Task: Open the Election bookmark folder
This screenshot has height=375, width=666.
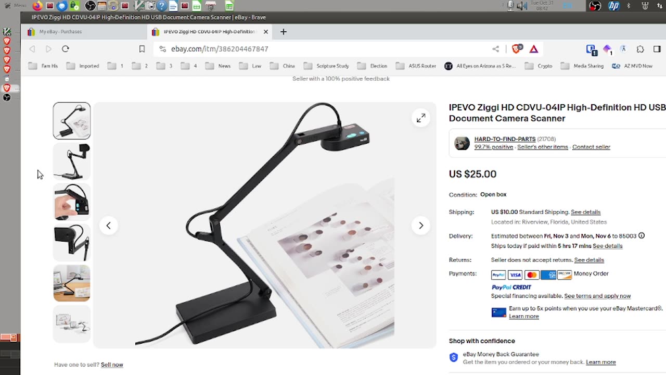Action: coord(373,66)
